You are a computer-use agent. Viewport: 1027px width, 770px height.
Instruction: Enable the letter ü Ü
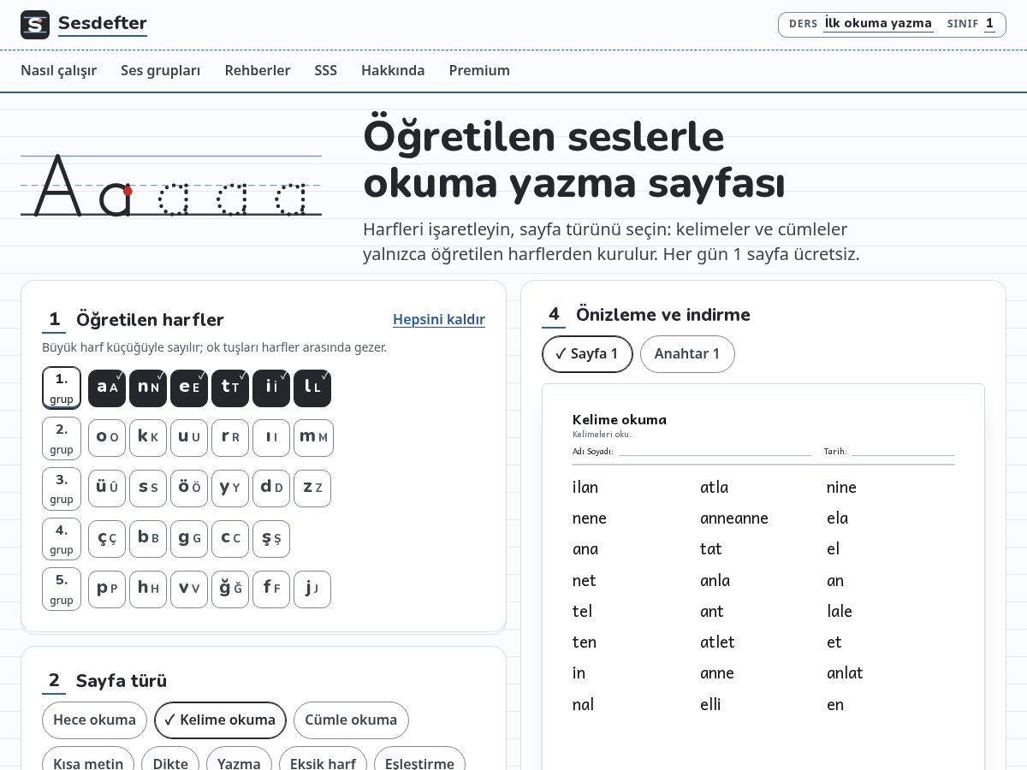click(107, 488)
